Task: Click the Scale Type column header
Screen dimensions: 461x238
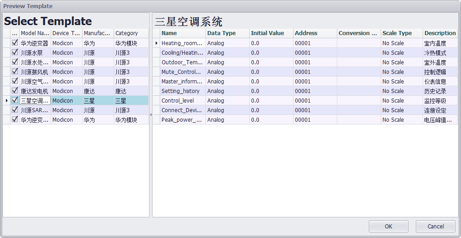Action: [x=401, y=33]
